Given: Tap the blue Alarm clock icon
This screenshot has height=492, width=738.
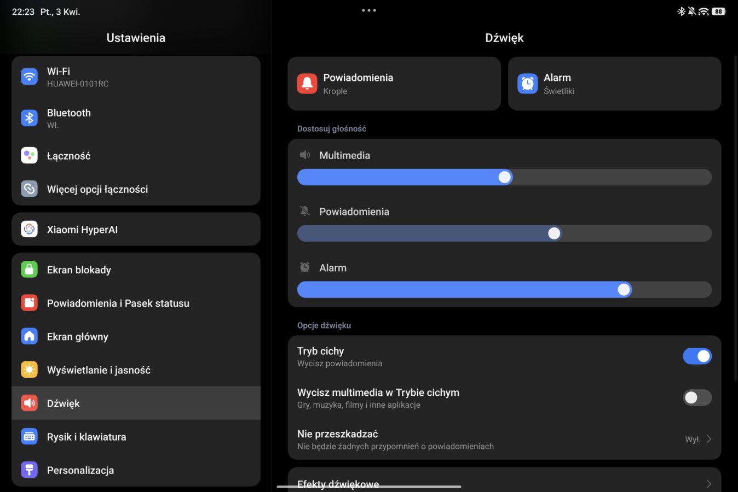Looking at the screenshot, I should pyautogui.click(x=527, y=84).
